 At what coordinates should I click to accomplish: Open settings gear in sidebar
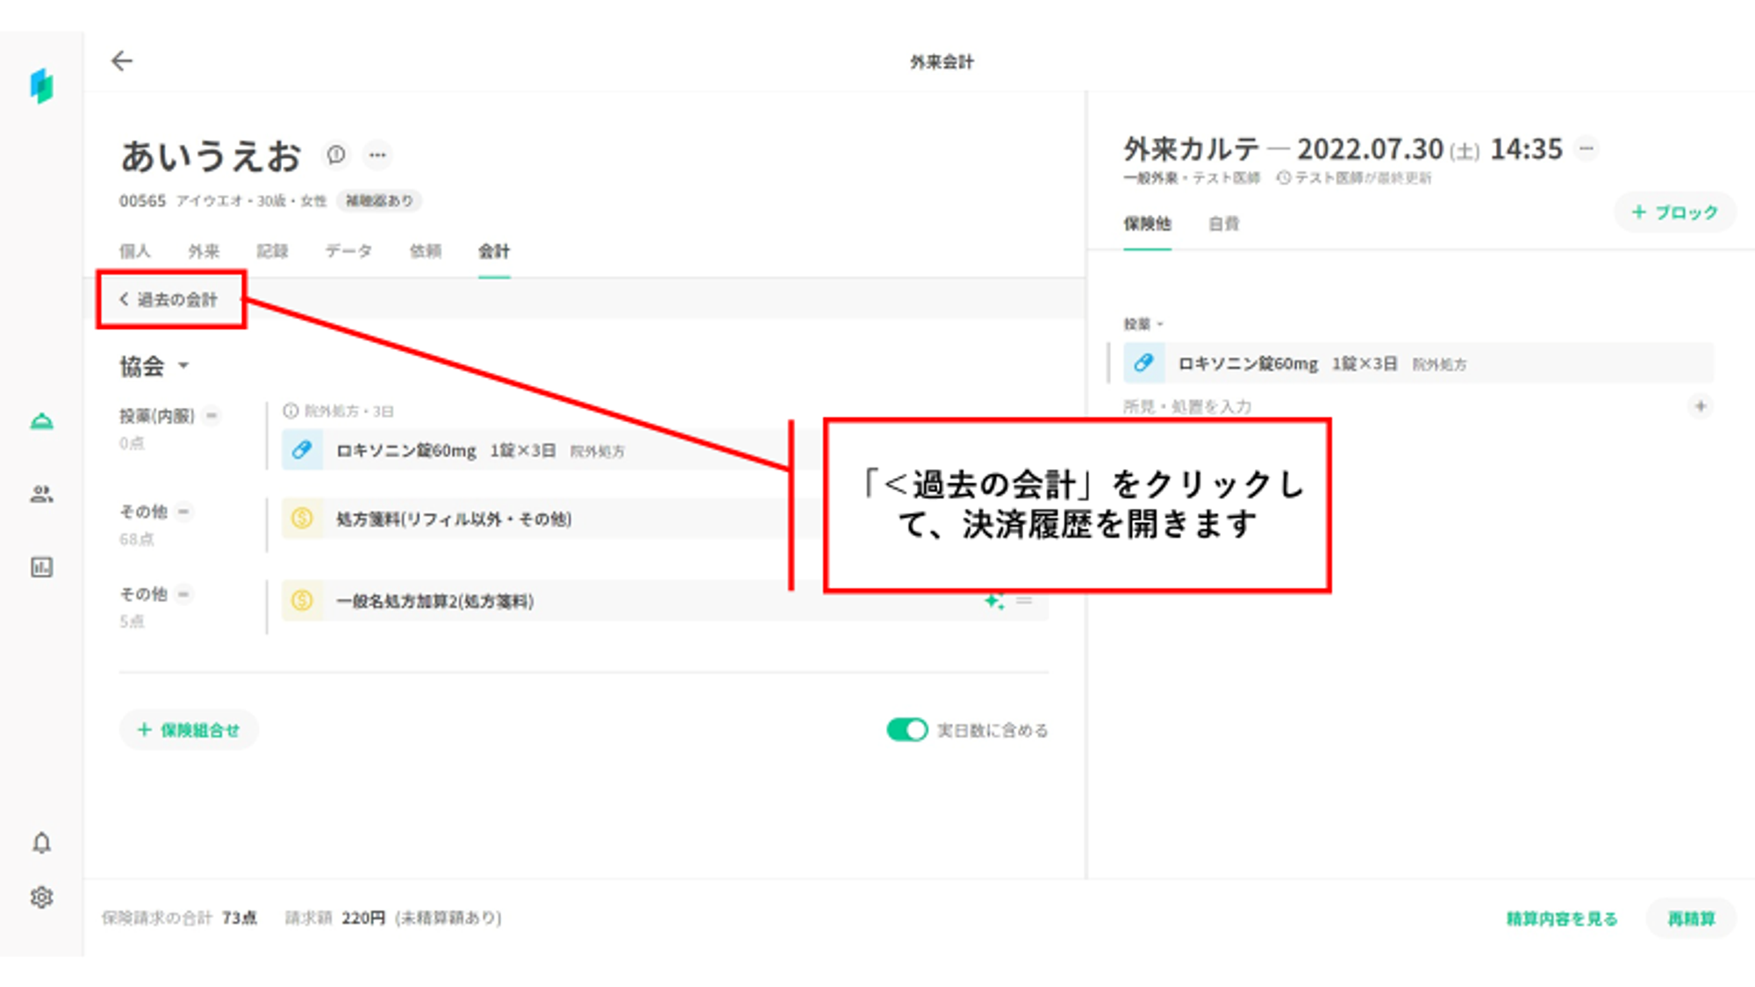[41, 898]
